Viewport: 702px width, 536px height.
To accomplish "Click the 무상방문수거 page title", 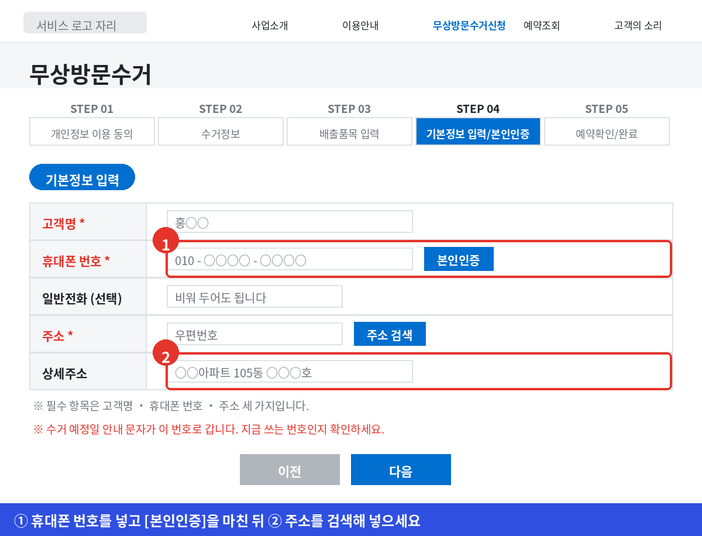I will pos(91,75).
